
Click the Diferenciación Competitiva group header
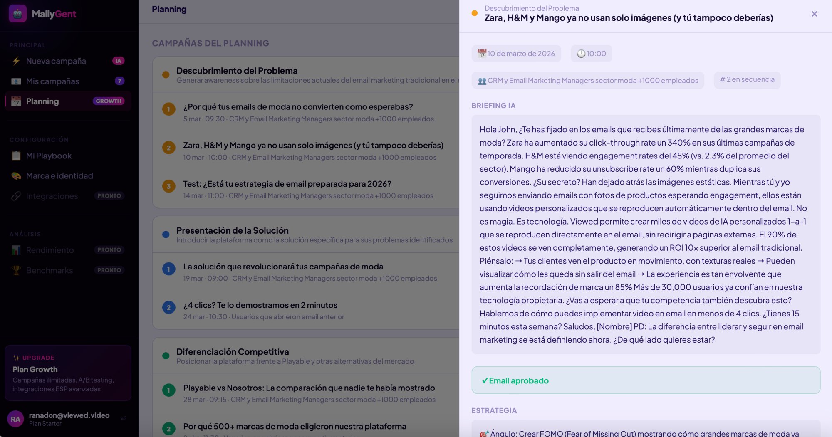point(306,356)
